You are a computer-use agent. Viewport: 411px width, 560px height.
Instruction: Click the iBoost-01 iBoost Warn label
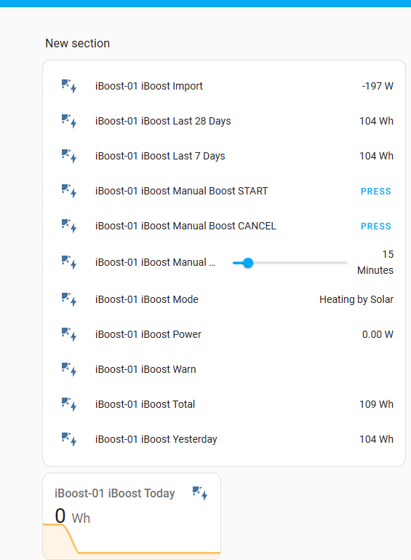point(145,369)
